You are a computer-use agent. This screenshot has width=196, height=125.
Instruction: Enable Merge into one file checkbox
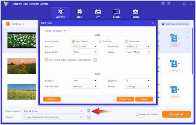point(137,114)
